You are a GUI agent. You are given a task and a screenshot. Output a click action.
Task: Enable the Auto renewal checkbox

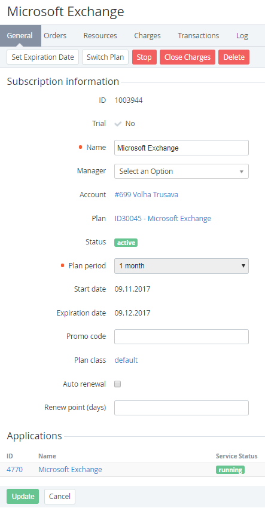coord(118,384)
